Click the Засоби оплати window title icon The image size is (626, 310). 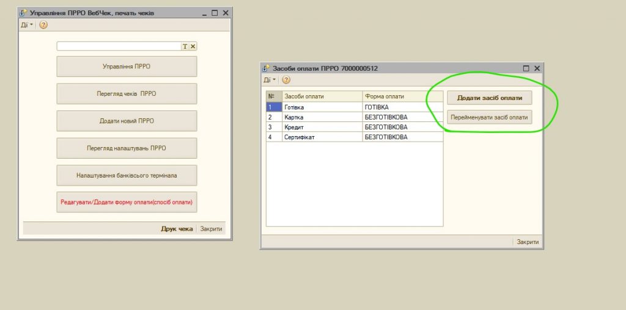[265, 68]
